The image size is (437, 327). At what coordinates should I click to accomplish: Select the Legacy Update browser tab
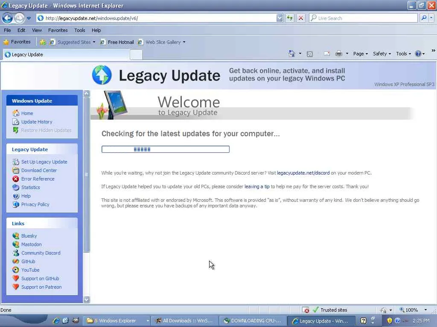[66, 54]
